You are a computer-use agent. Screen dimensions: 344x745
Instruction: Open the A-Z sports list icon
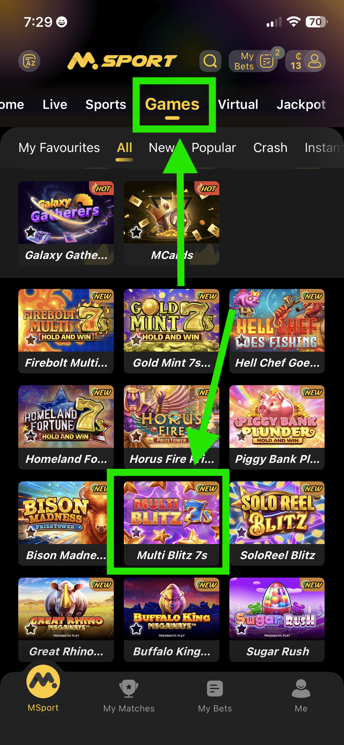pos(29,61)
